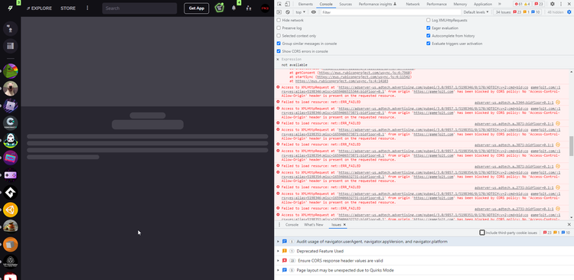
Task: Switch to the Elements tab
Action: pos(305,4)
